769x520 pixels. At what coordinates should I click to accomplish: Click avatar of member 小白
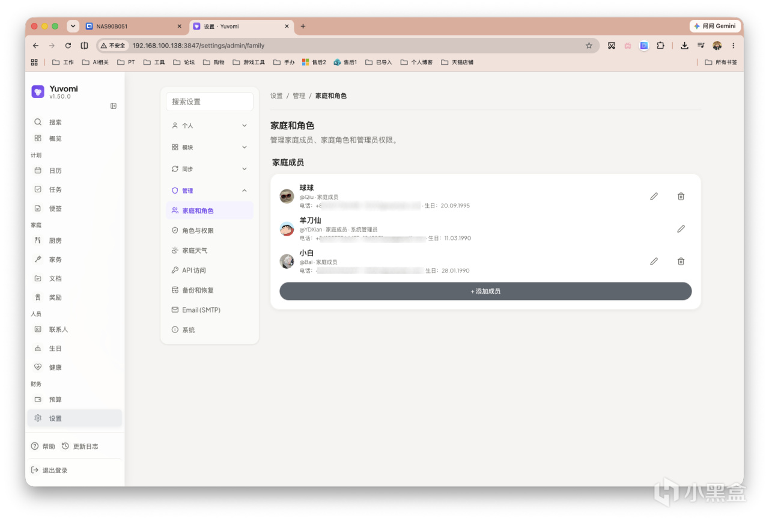coord(287,261)
